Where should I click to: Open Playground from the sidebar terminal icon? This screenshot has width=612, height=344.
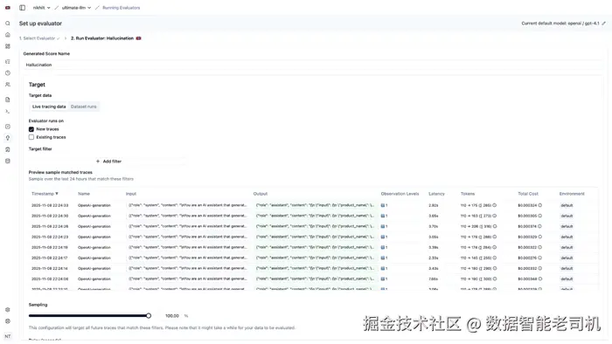coord(7,111)
